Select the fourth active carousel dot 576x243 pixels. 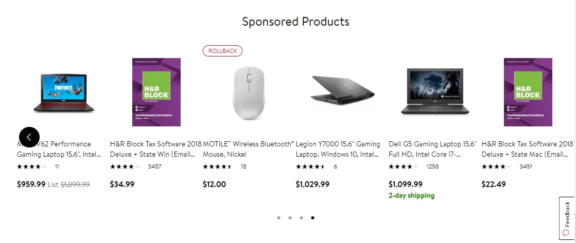312,218
